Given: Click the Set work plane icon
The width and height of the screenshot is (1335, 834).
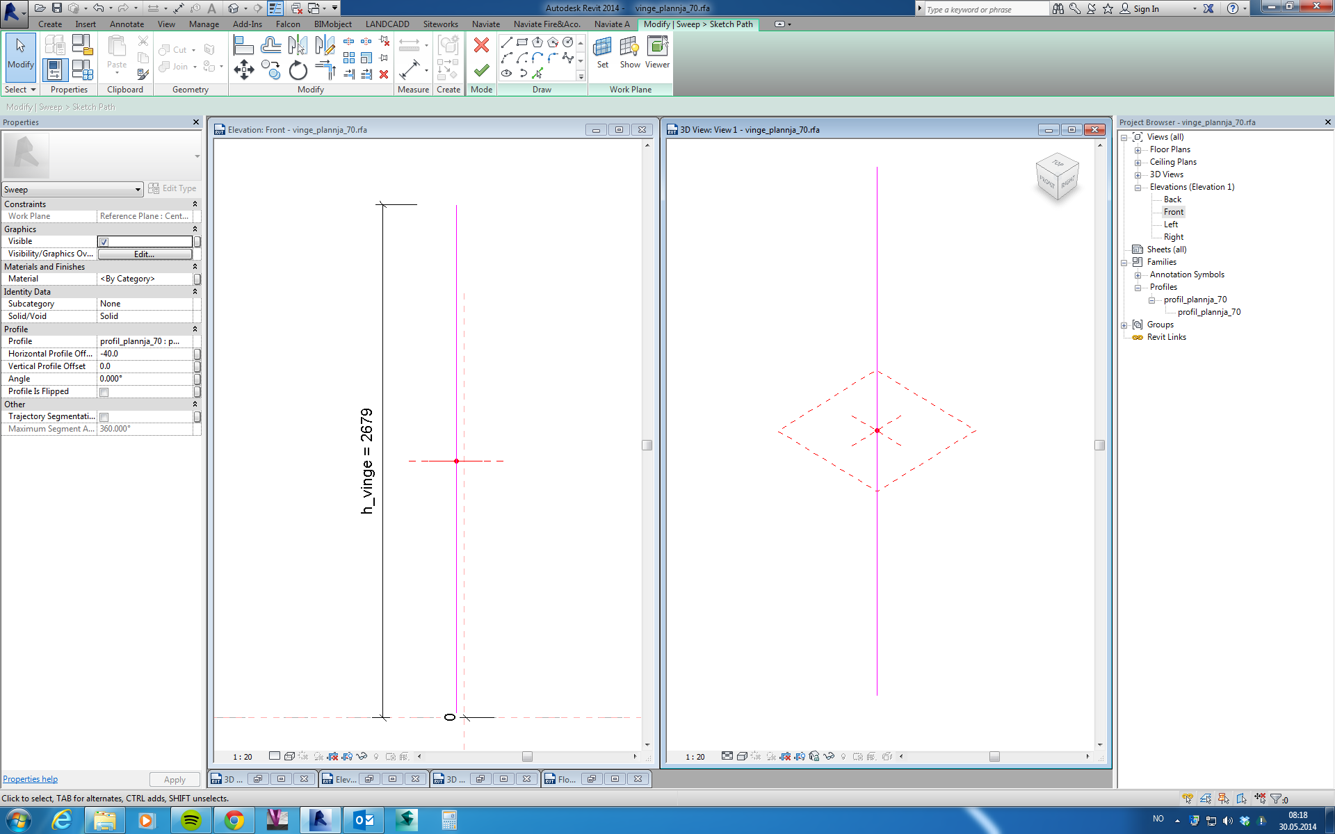Looking at the screenshot, I should coord(602,52).
